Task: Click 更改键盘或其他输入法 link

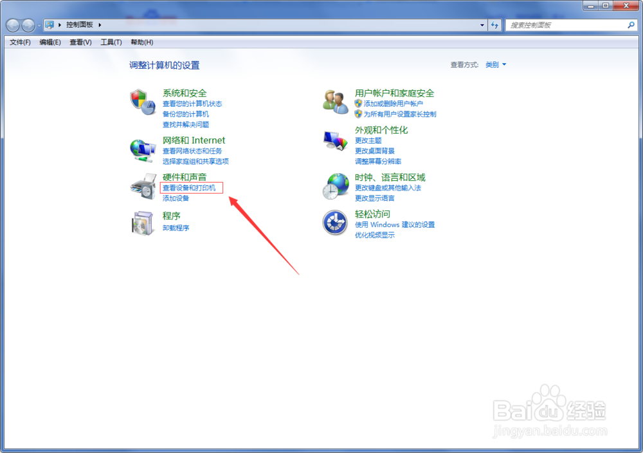Action: point(388,188)
